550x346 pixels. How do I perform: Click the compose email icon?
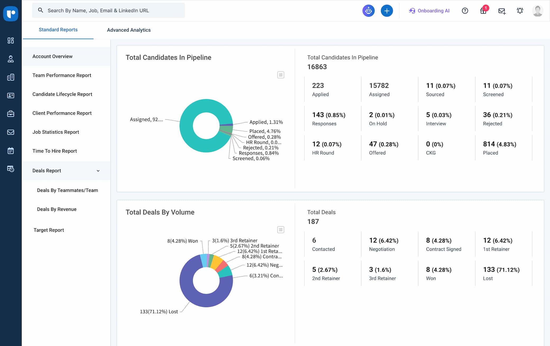click(x=502, y=11)
